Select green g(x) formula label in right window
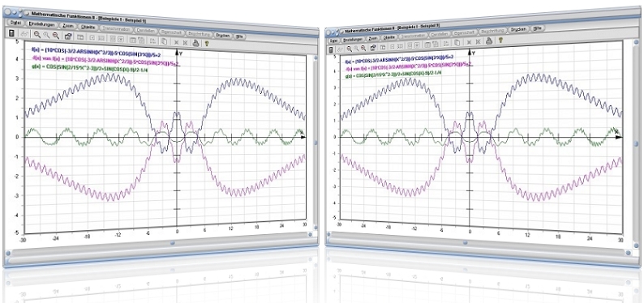 393,74
